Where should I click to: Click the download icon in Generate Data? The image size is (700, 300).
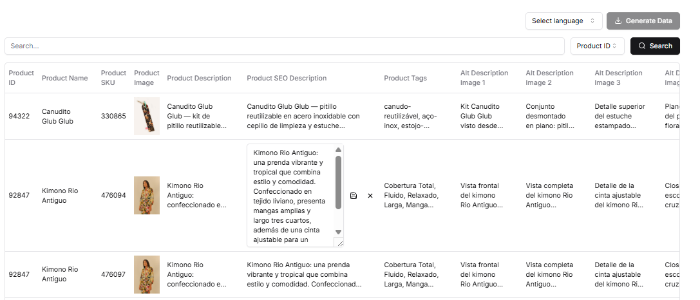(x=618, y=21)
